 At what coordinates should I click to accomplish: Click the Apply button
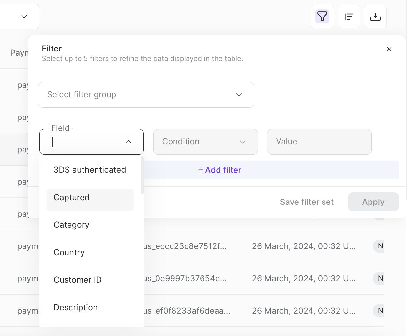[373, 202]
